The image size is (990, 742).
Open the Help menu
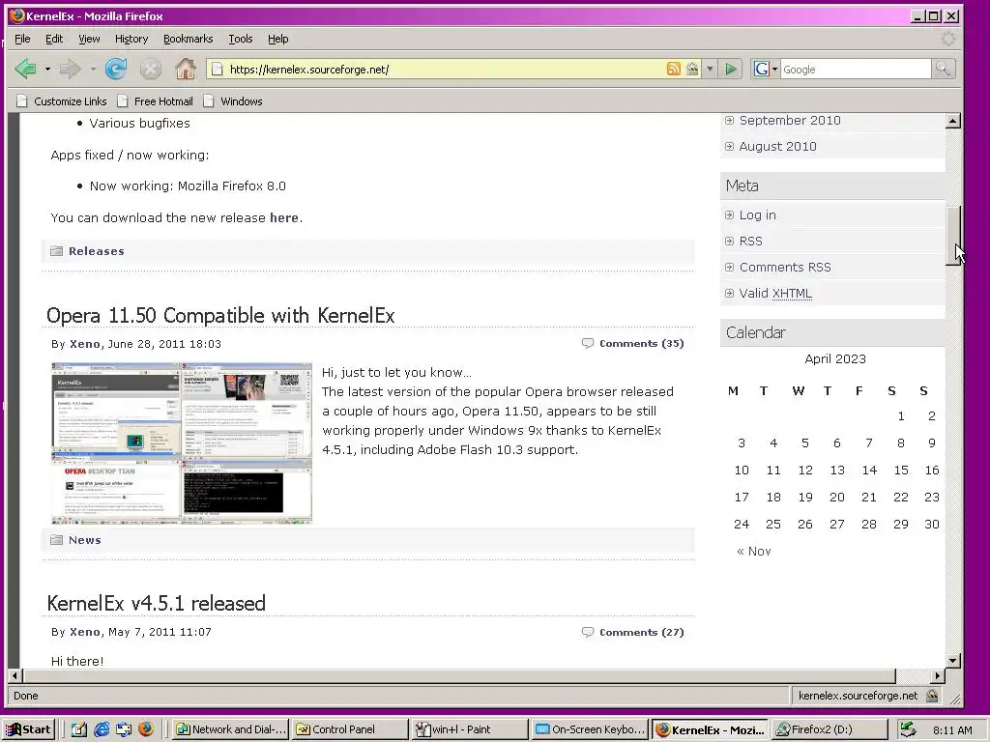click(x=277, y=39)
